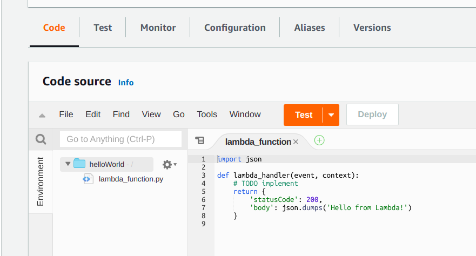Collapse the toolbar with the up arrow
Viewport: 476px width, 256px height.
[x=42, y=115]
